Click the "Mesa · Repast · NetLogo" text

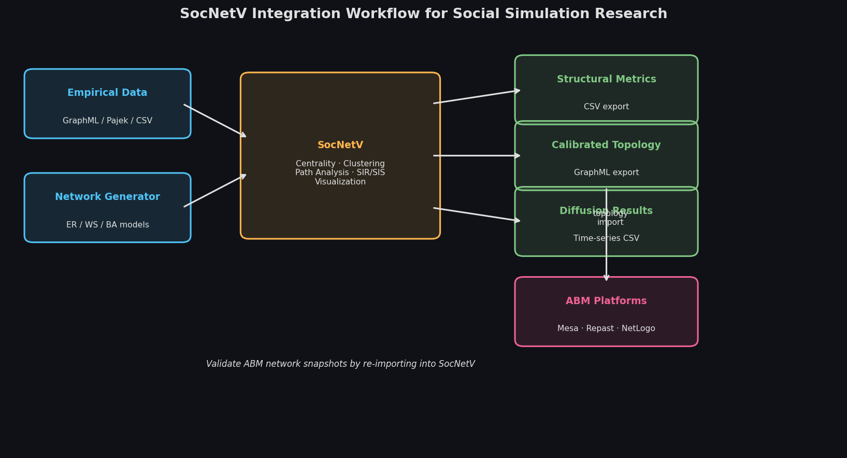(606, 328)
